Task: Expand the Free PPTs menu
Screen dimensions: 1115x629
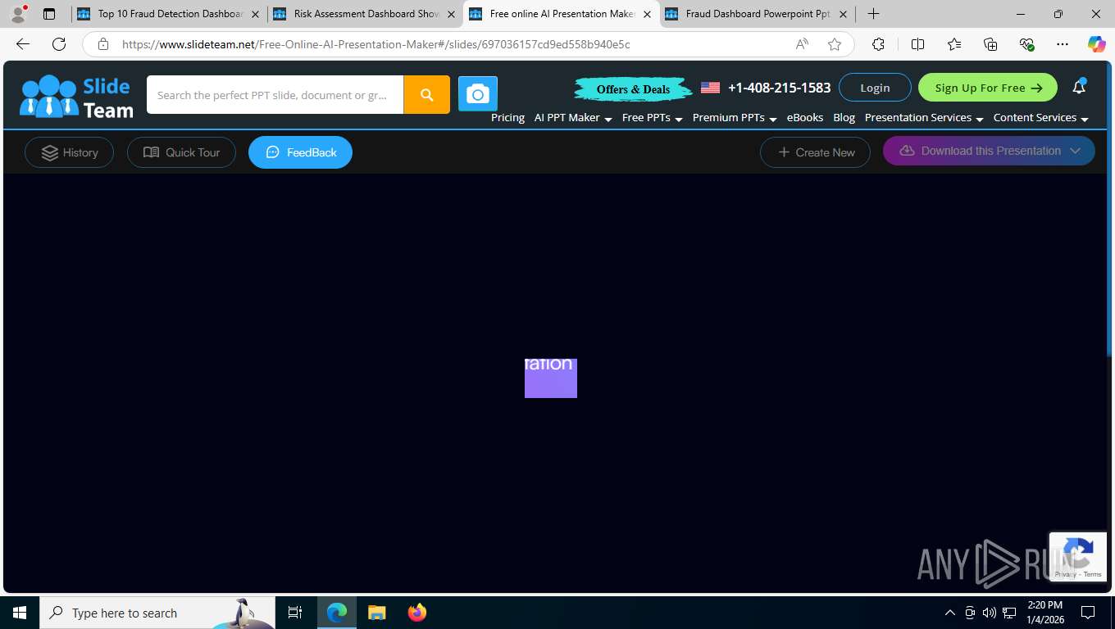Action: click(x=652, y=117)
